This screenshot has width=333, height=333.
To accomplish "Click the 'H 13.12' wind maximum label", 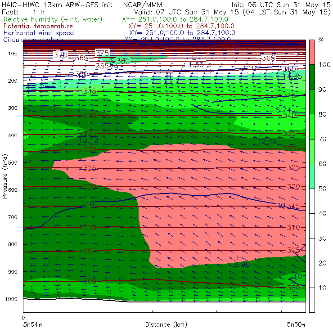I will click(x=89, y=137).
